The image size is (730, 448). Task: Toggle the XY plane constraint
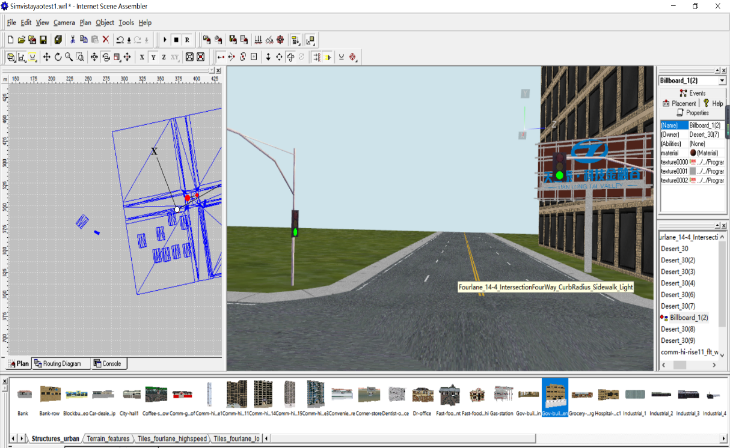[175, 57]
